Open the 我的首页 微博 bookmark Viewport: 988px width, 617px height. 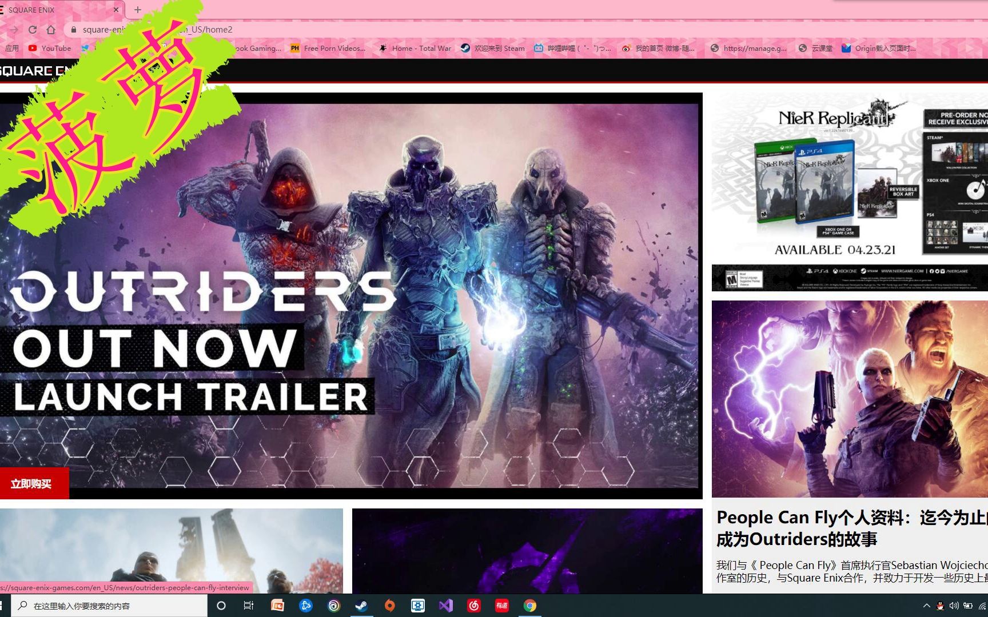(658, 49)
